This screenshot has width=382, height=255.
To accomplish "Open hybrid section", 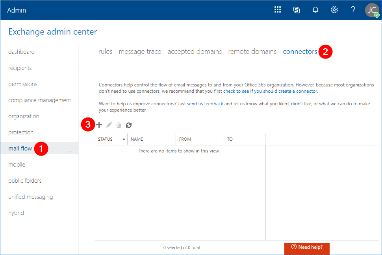I will tap(16, 213).
